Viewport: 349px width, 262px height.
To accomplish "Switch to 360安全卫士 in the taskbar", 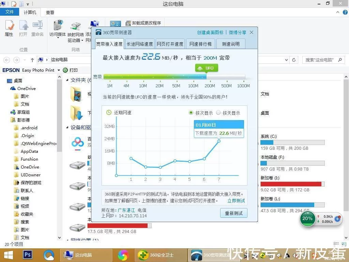I will [x=160, y=255].
